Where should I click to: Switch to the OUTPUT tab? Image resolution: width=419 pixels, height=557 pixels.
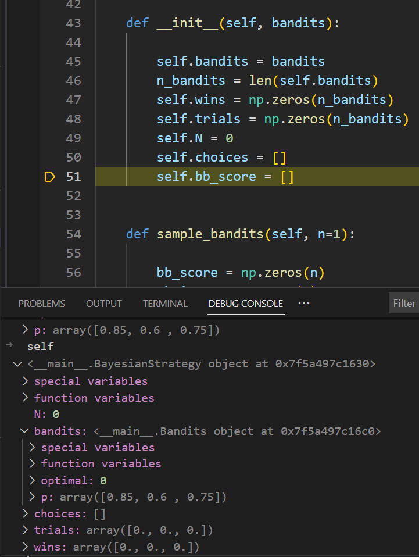tap(103, 304)
